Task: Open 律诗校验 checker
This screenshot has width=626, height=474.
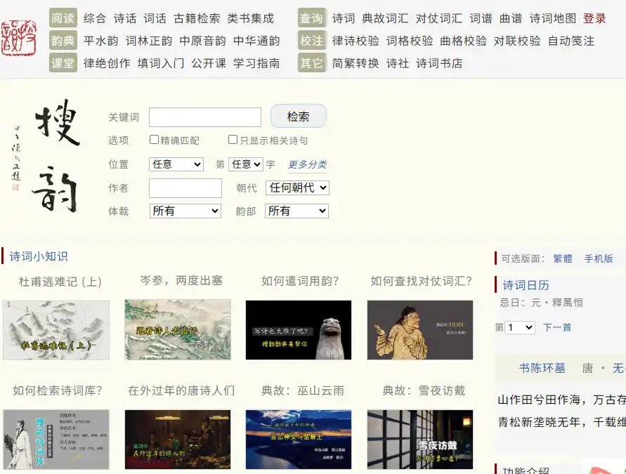Action: (x=356, y=41)
